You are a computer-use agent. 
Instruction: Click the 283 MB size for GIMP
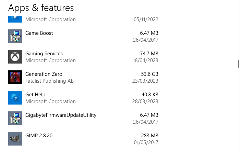click(x=149, y=136)
